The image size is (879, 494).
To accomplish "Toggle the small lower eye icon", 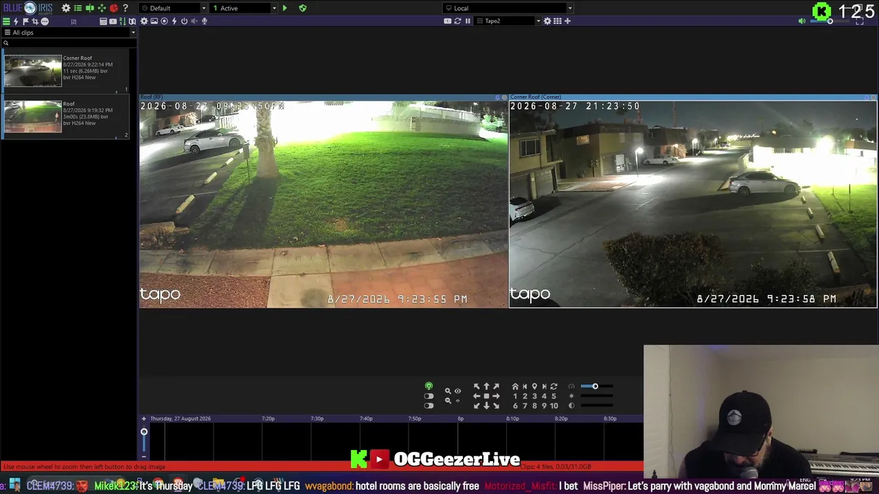I will coord(457,401).
